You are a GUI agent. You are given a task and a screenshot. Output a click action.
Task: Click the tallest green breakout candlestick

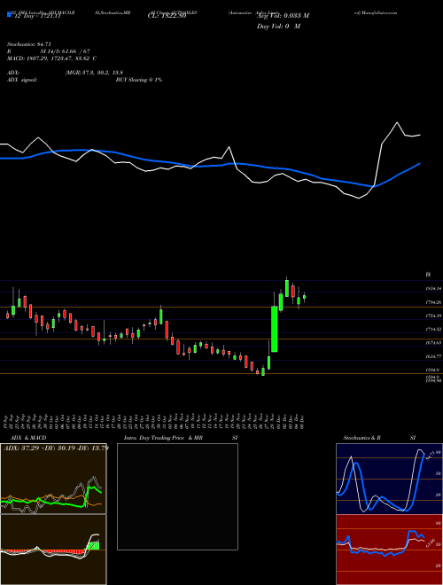coord(275,329)
